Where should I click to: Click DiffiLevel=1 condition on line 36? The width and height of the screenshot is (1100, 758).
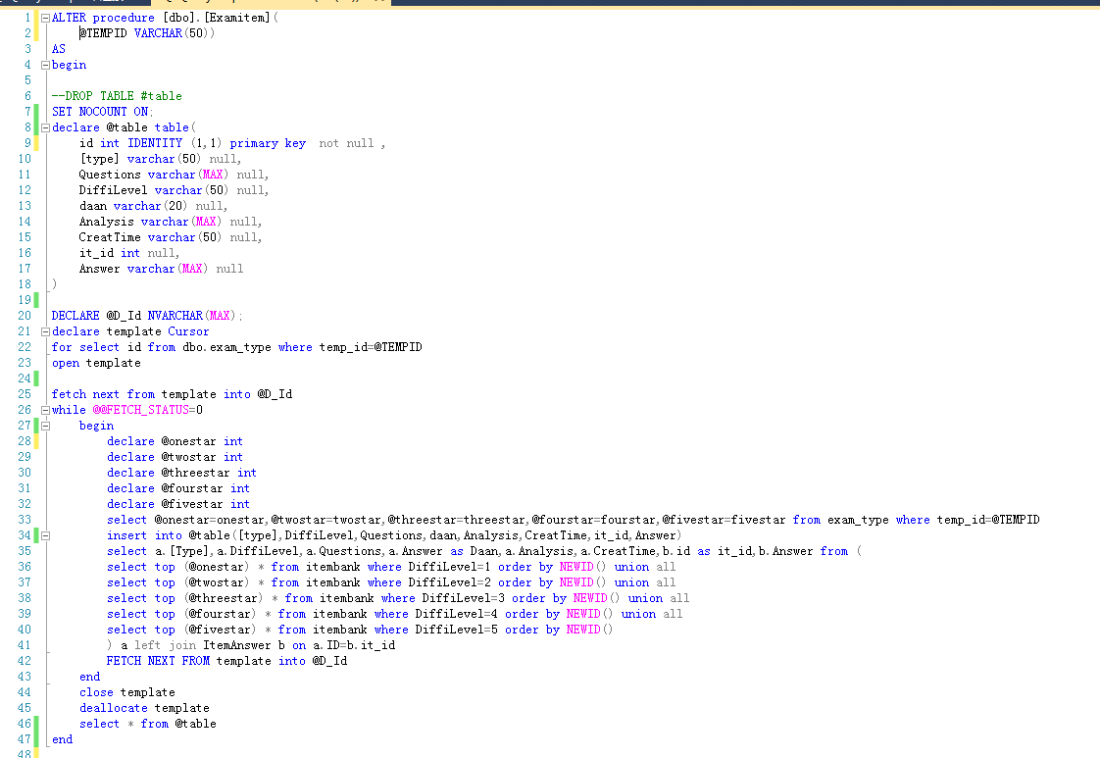tap(450, 567)
